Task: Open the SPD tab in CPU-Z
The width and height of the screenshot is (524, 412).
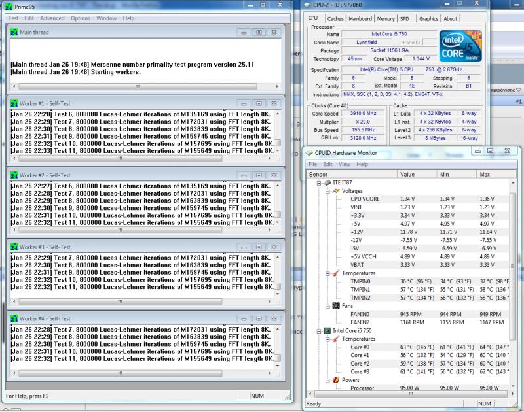Action: point(404,19)
